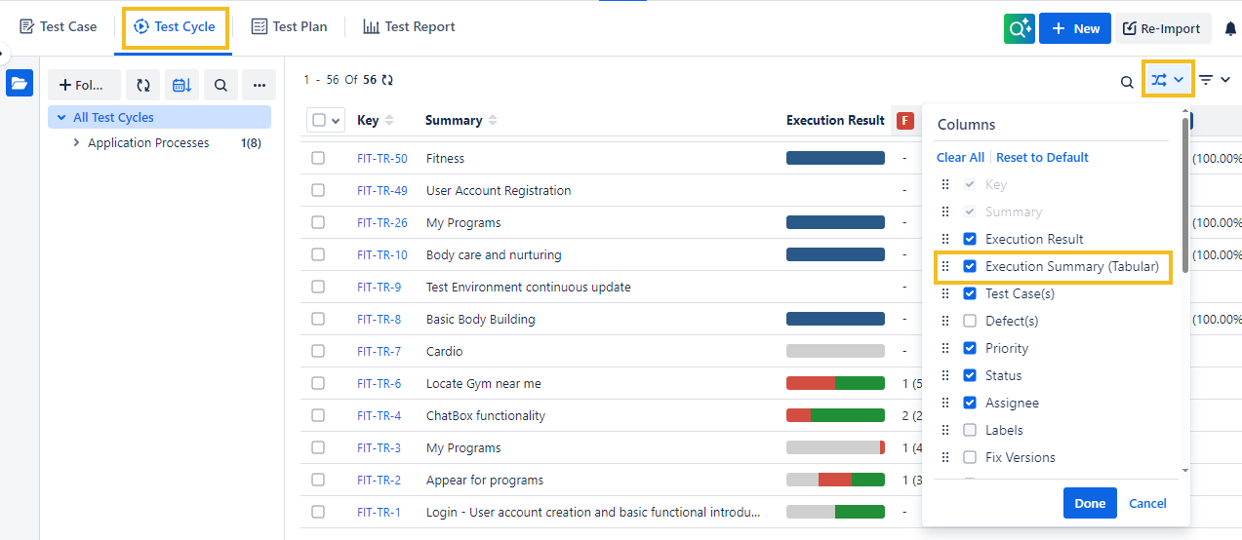Screen dimensions: 1242x540
Task: Refresh the folder tree
Action: (143, 85)
